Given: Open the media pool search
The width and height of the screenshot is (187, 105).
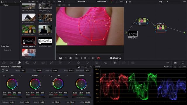Looking at the screenshot, I should pos(41,2).
